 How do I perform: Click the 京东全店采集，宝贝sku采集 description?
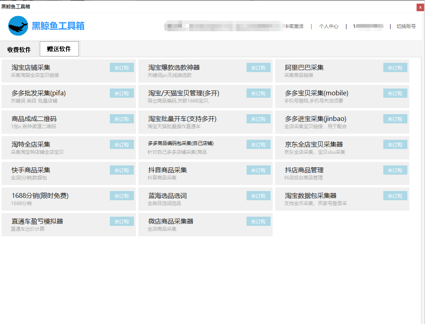(x=315, y=152)
